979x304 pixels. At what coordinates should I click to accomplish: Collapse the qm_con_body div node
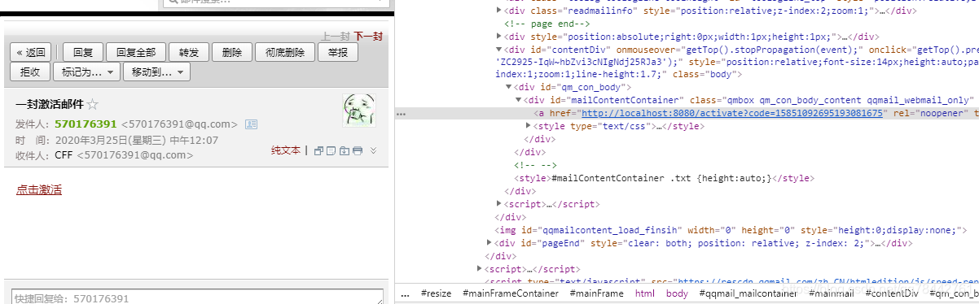tap(509, 87)
